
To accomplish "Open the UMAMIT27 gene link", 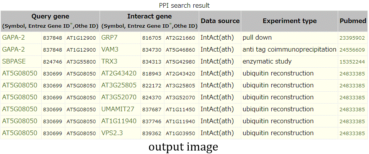I will [118, 109].
